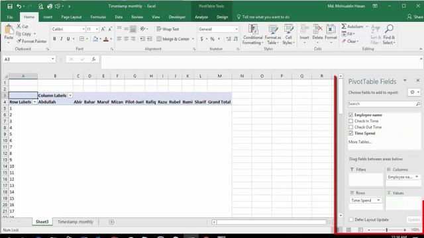Check the Check Out Time field checkbox
The height and width of the screenshot is (238, 424).
point(350,127)
